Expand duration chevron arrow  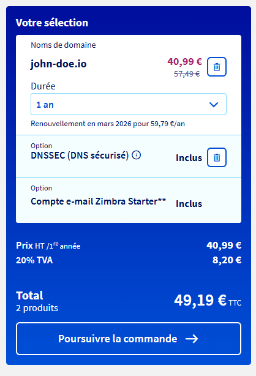pyautogui.click(x=214, y=105)
